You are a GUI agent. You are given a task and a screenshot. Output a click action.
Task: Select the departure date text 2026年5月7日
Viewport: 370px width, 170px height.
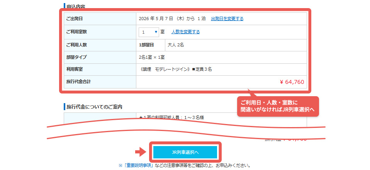(x=156, y=19)
